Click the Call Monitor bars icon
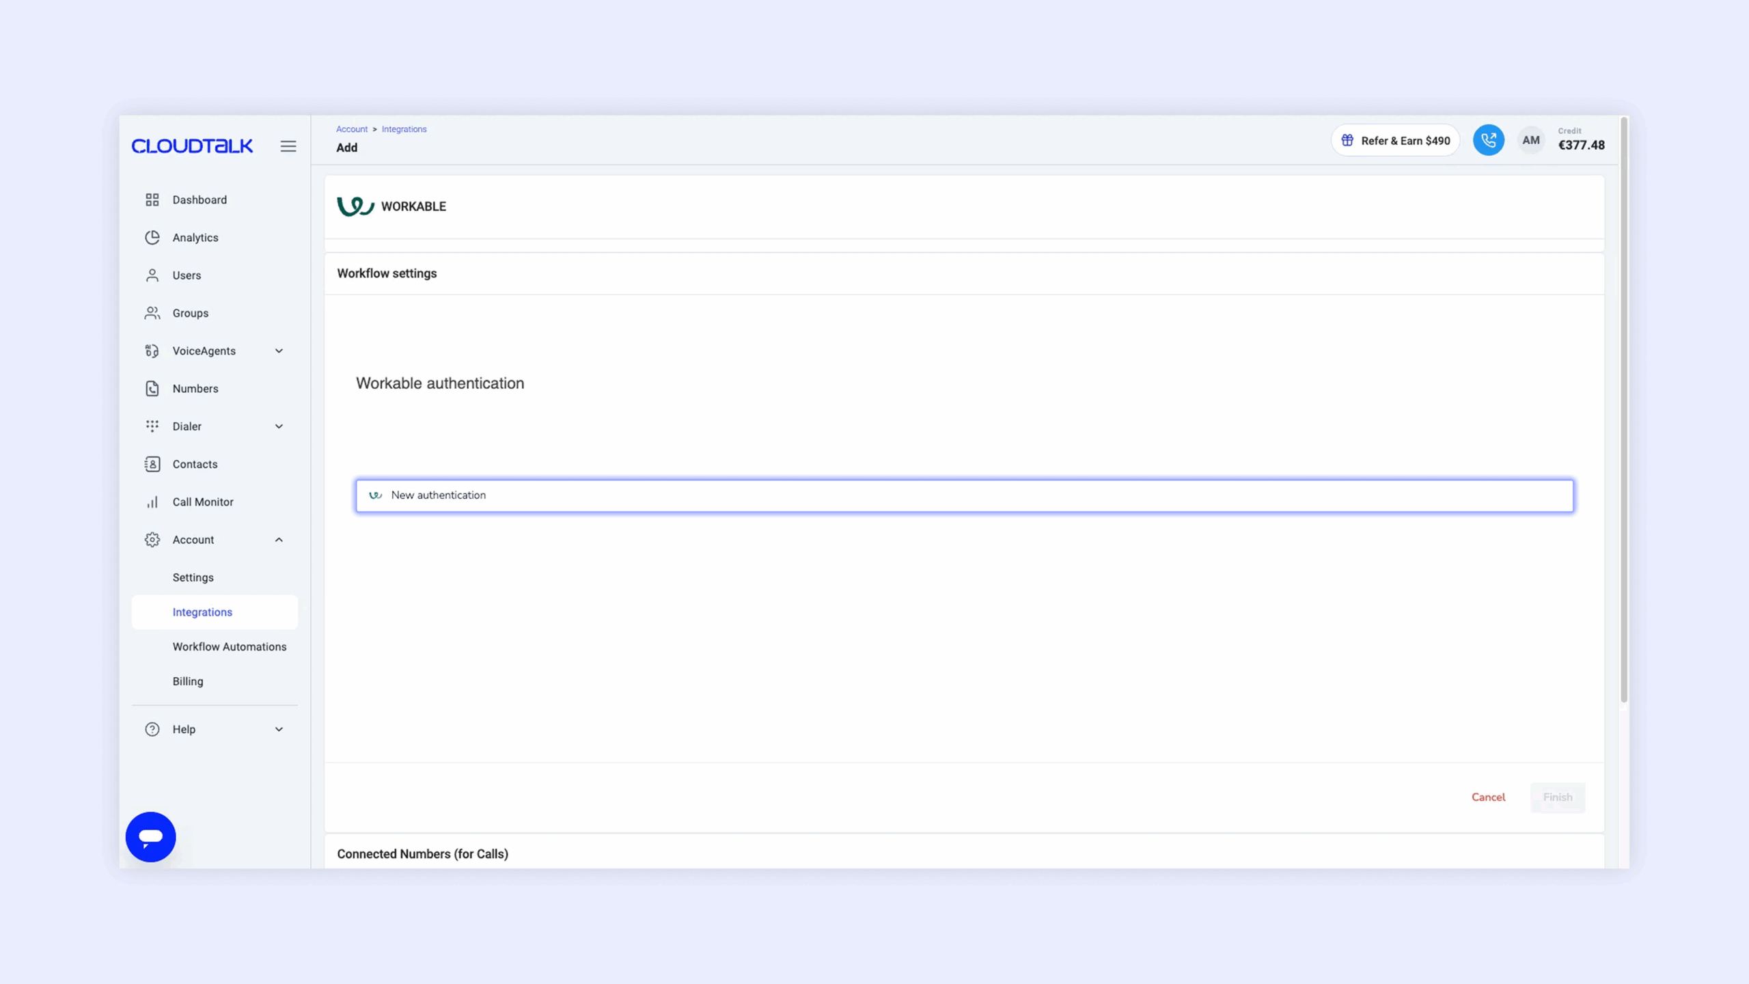The image size is (1749, 984). pos(152,502)
